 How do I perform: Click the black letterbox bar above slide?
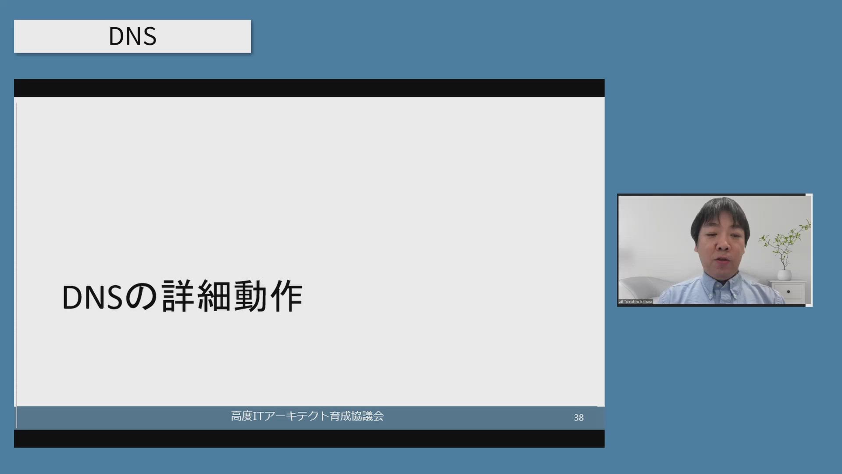309,88
